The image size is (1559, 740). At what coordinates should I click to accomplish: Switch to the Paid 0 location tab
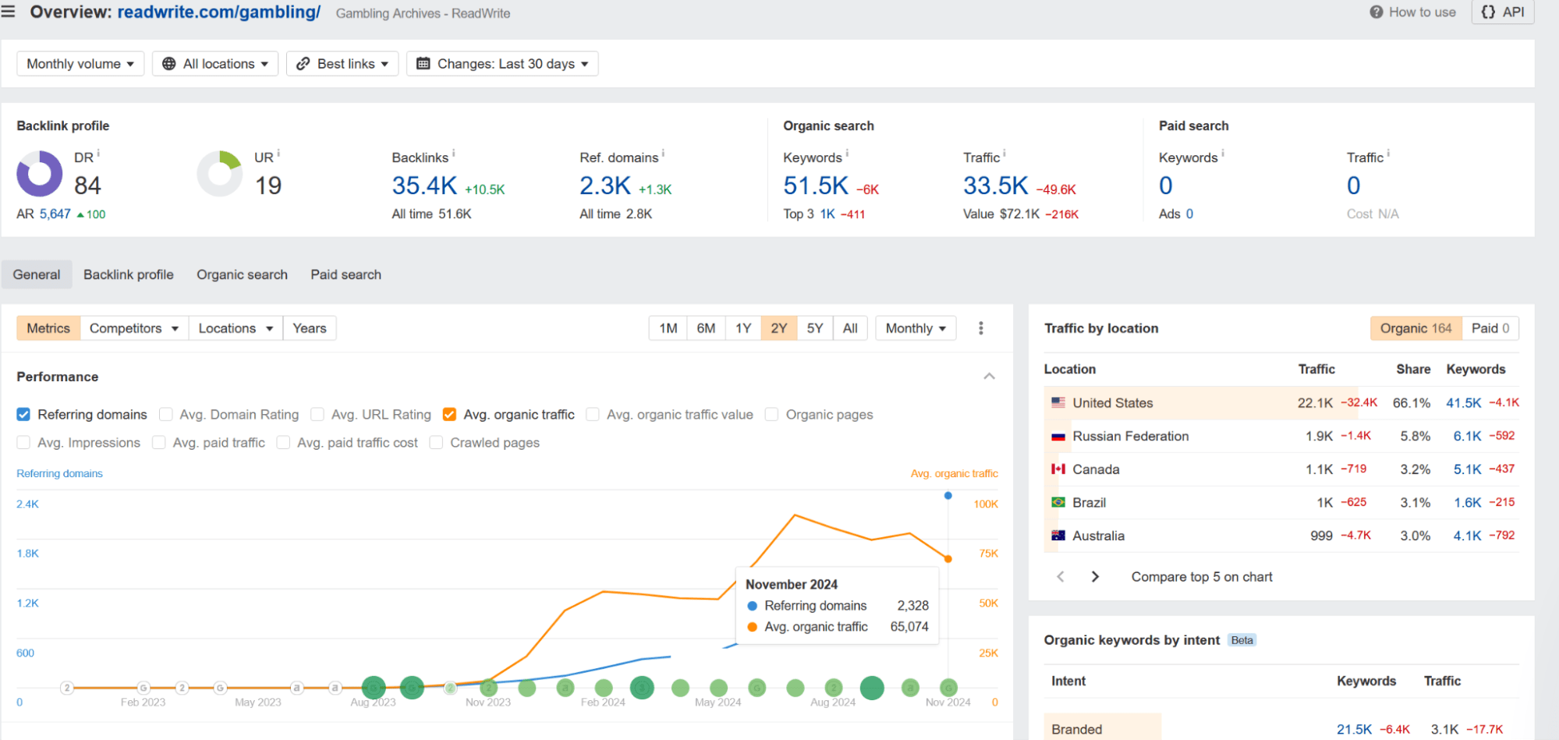coord(1490,328)
